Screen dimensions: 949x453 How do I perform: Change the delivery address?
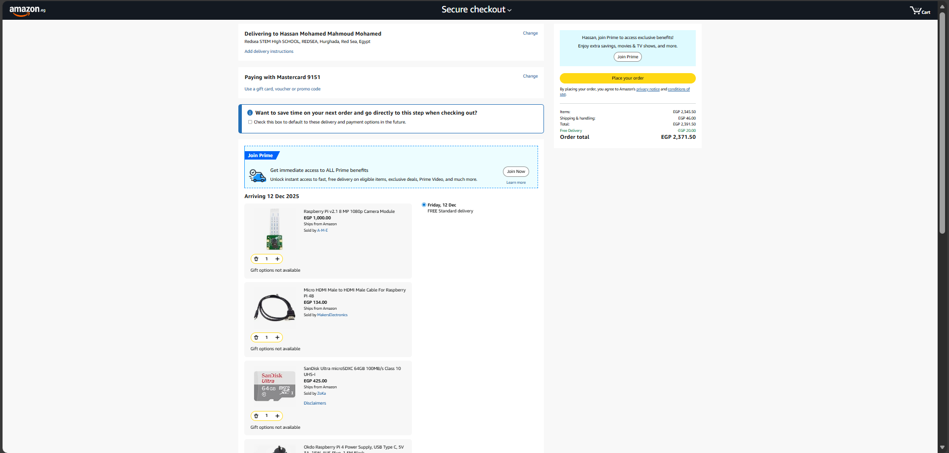pyautogui.click(x=530, y=33)
